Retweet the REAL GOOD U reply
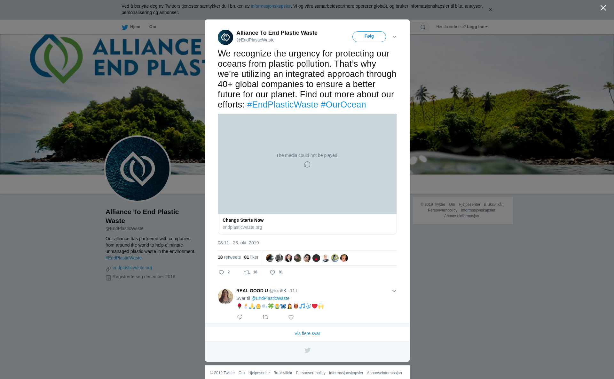Viewport: 614px width, 379px height. [x=265, y=317]
